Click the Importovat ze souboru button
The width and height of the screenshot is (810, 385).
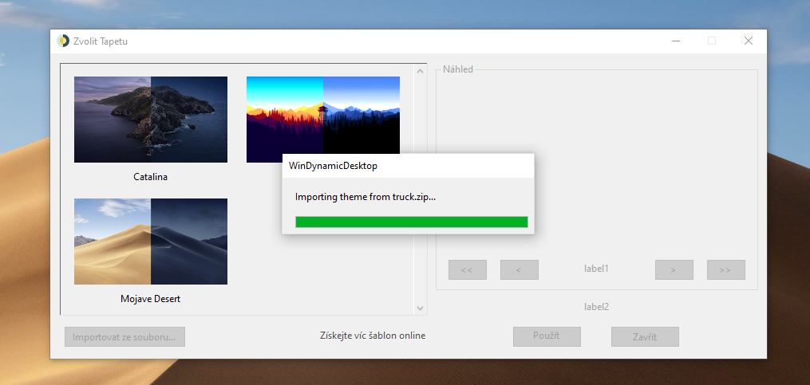[124, 337]
